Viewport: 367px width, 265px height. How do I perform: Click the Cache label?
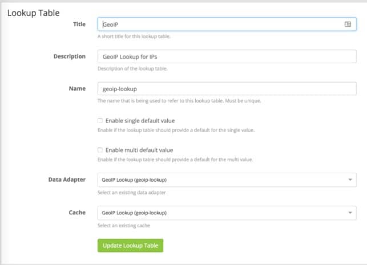pos(76,212)
